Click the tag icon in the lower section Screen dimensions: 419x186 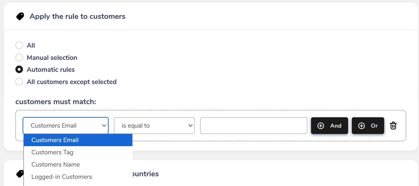tap(20, 174)
